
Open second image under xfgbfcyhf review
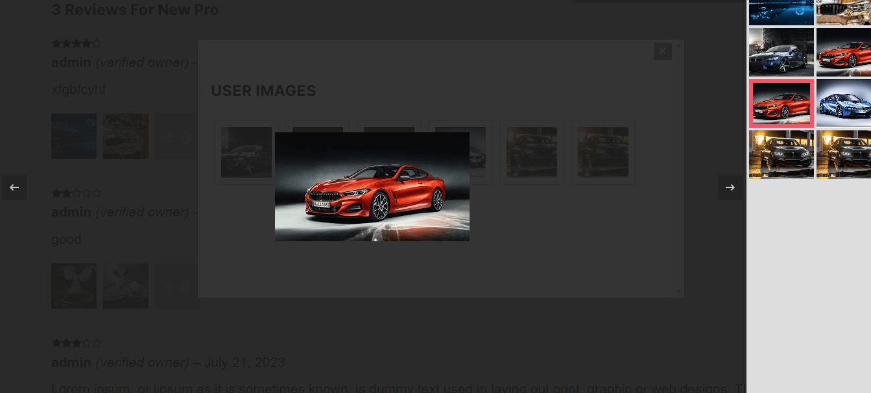126,136
